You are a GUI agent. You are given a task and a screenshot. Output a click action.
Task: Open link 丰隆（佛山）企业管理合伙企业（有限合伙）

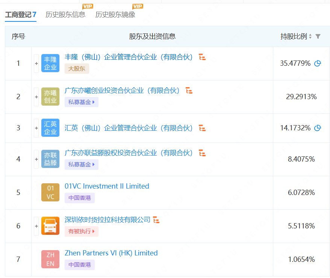pos(129,57)
